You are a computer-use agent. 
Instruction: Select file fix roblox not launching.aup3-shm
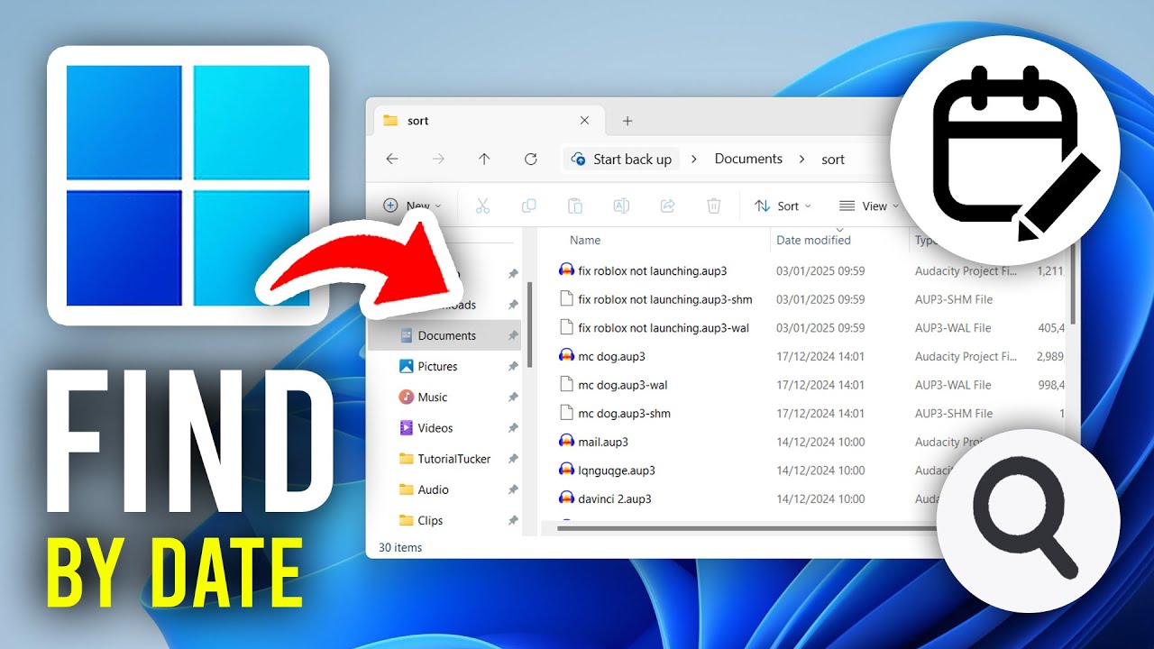pyautogui.click(x=665, y=299)
